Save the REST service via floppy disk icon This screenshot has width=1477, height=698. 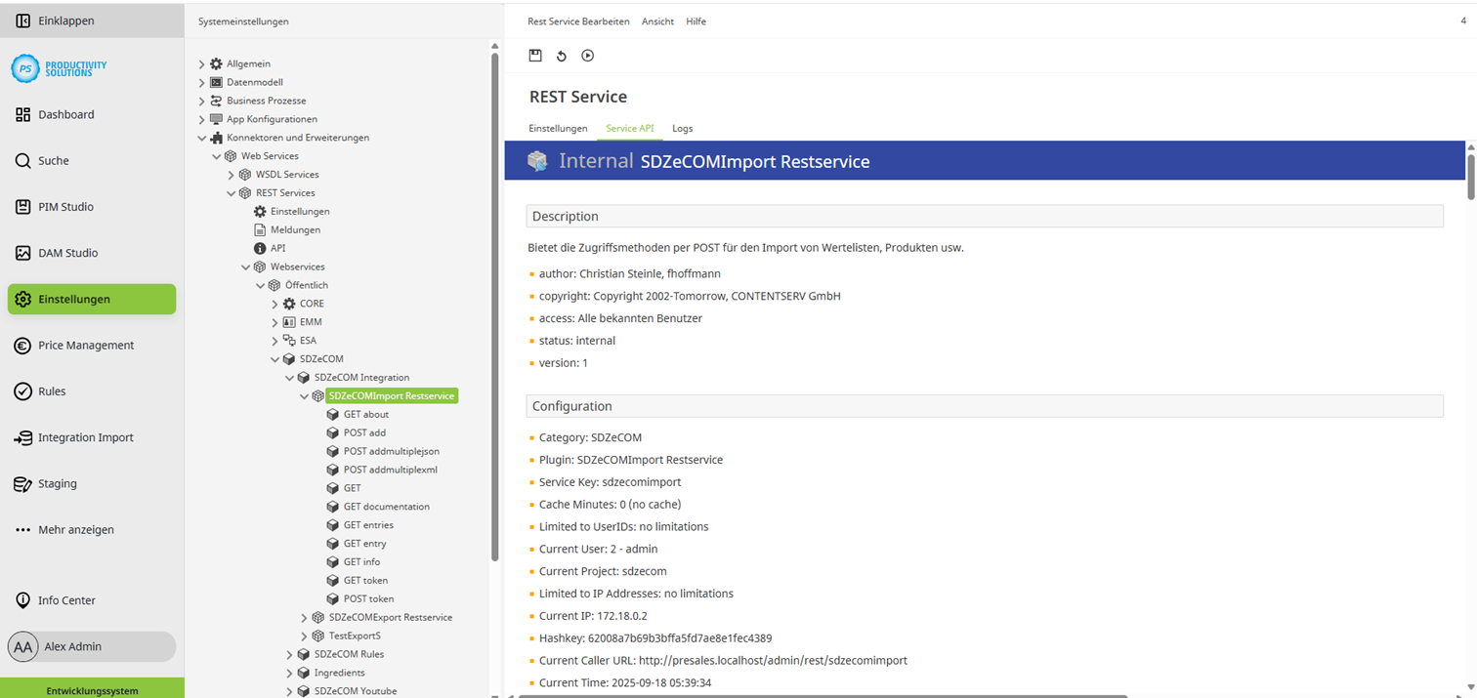pos(535,56)
